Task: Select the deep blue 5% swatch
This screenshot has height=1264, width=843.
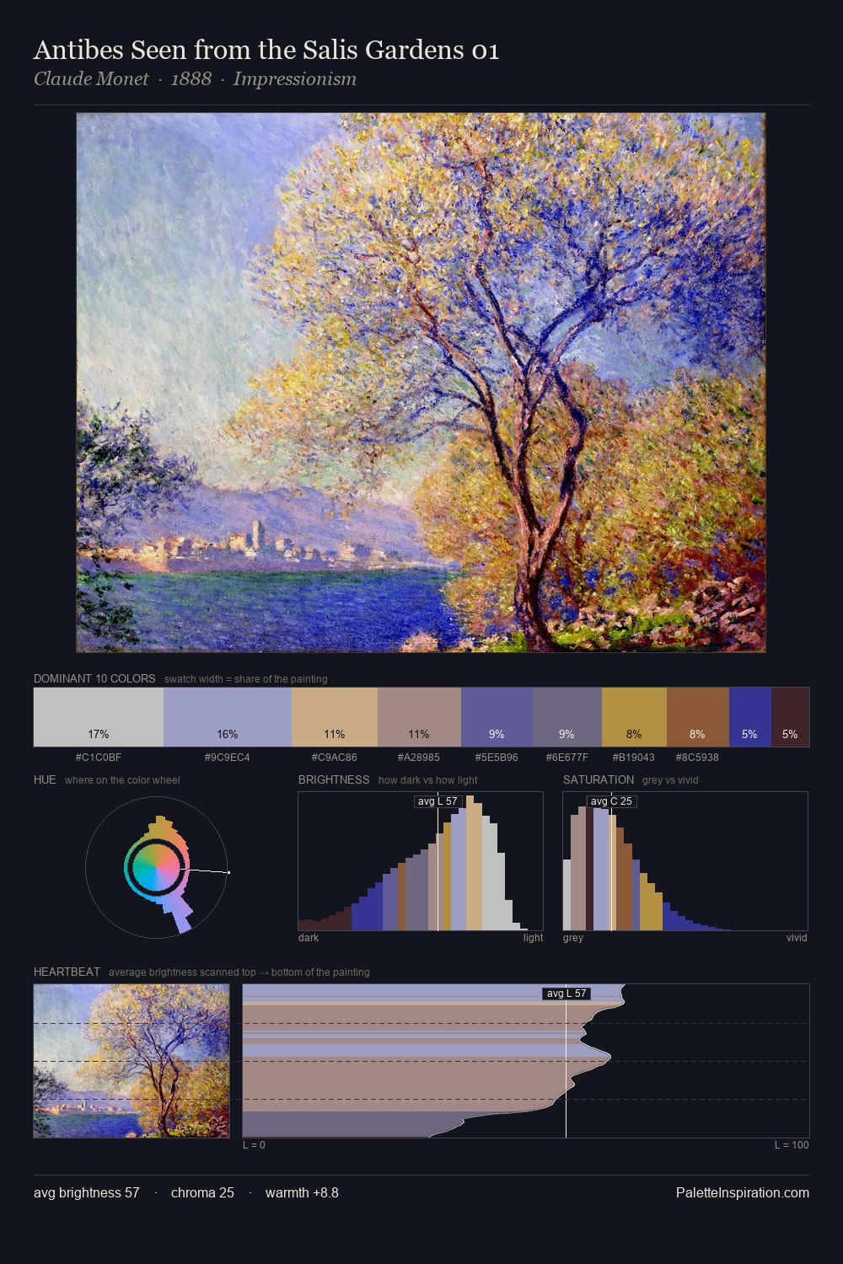Action: 749,717
